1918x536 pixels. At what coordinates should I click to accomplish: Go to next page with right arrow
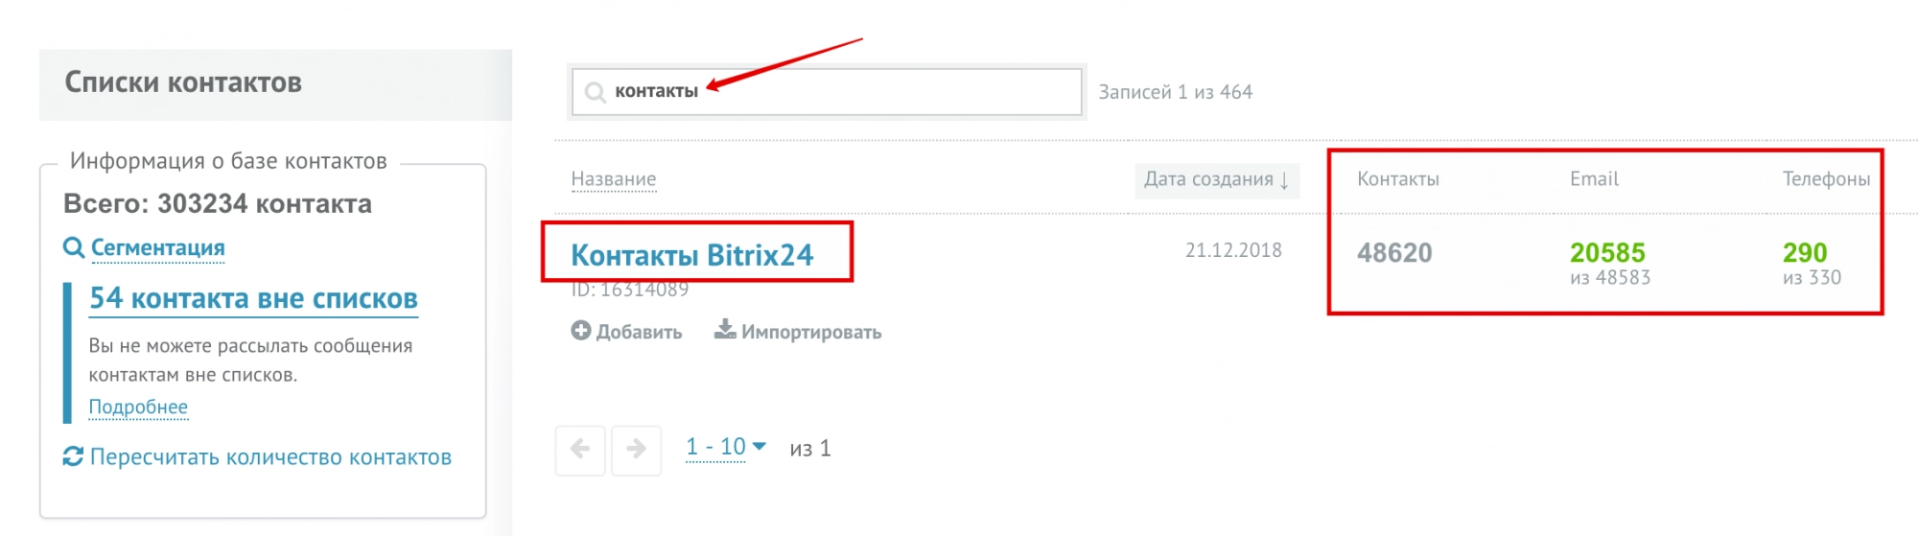637,450
